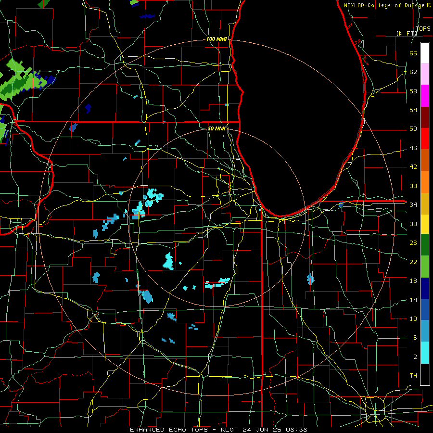
Task: Select the dark green legend swatch
Action: [425, 245]
